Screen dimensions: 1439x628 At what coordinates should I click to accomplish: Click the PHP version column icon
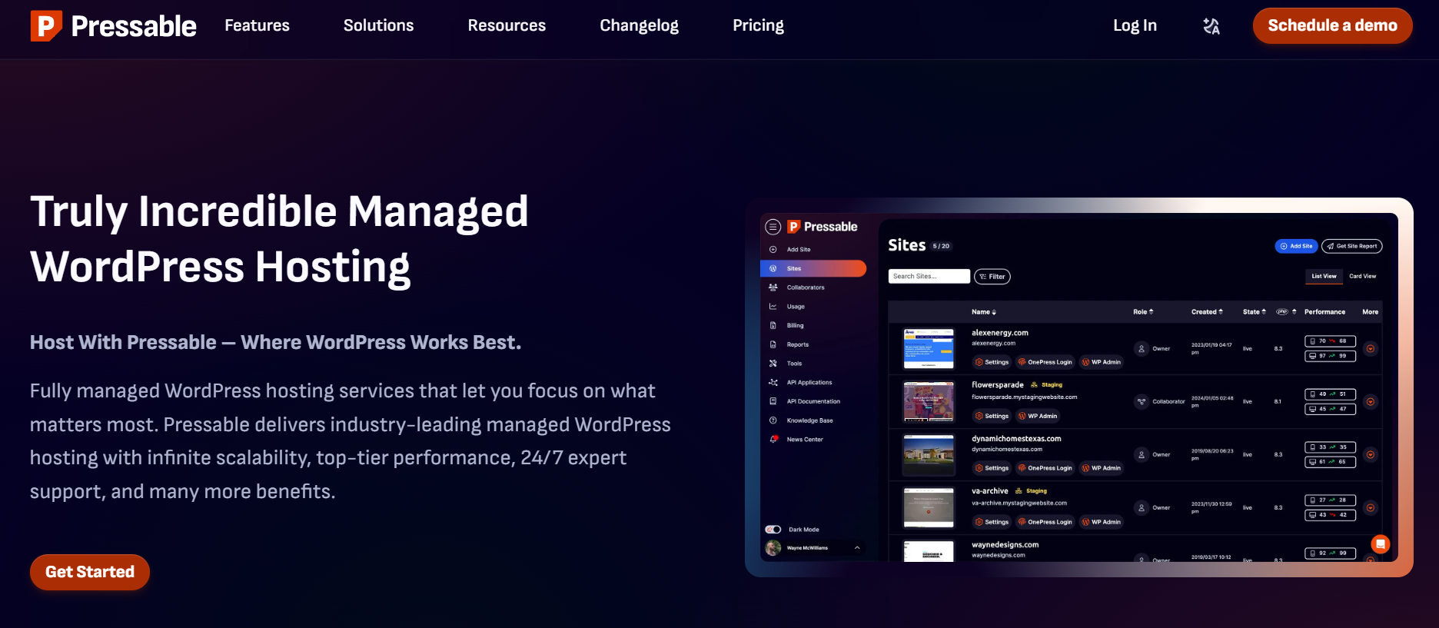pos(1282,312)
